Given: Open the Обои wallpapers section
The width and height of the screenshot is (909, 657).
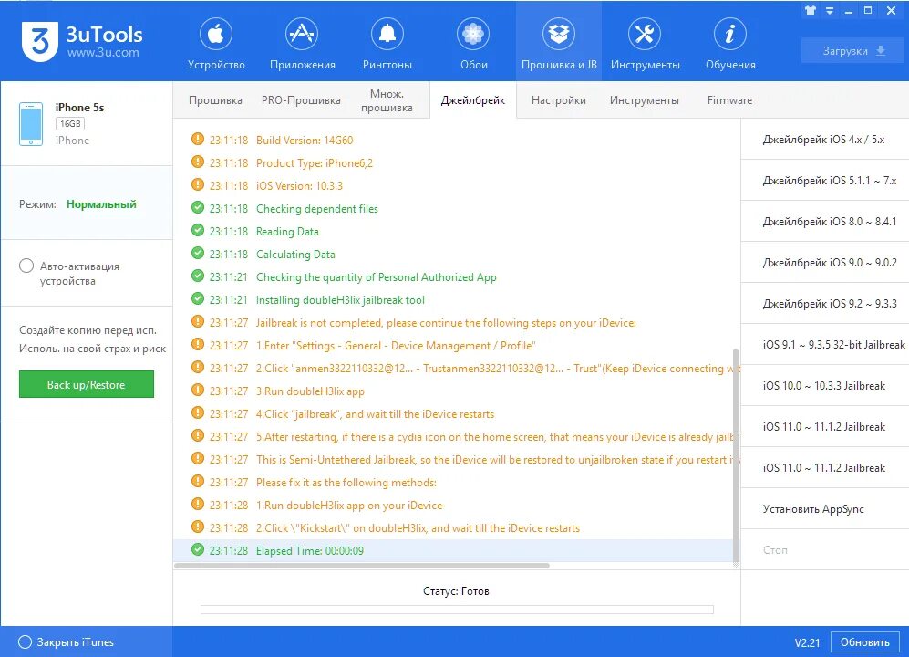Looking at the screenshot, I should [x=473, y=44].
